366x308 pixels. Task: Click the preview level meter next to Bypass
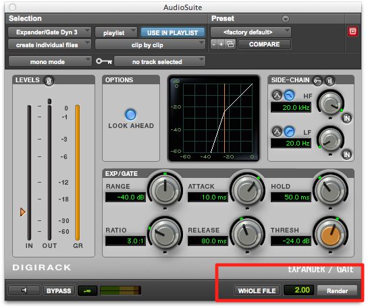tap(120, 290)
